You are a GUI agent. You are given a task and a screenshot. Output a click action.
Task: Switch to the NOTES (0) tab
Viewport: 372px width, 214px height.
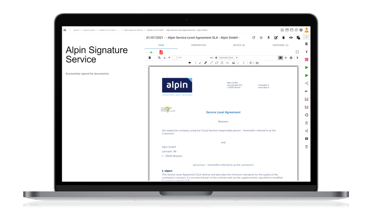pyautogui.click(x=239, y=45)
